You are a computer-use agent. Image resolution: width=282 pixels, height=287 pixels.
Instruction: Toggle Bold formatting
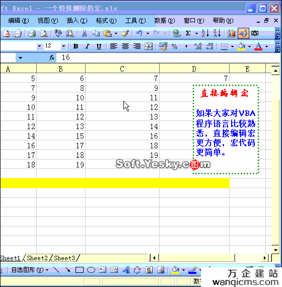point(76,46)
